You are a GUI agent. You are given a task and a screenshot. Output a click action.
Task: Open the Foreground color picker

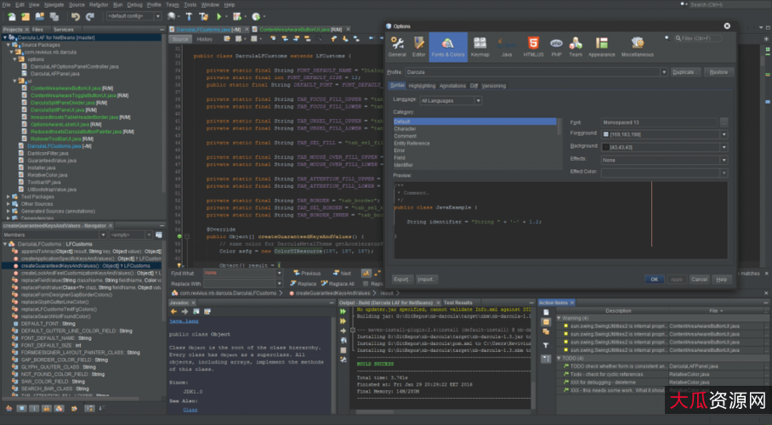[x=664, y=134]
